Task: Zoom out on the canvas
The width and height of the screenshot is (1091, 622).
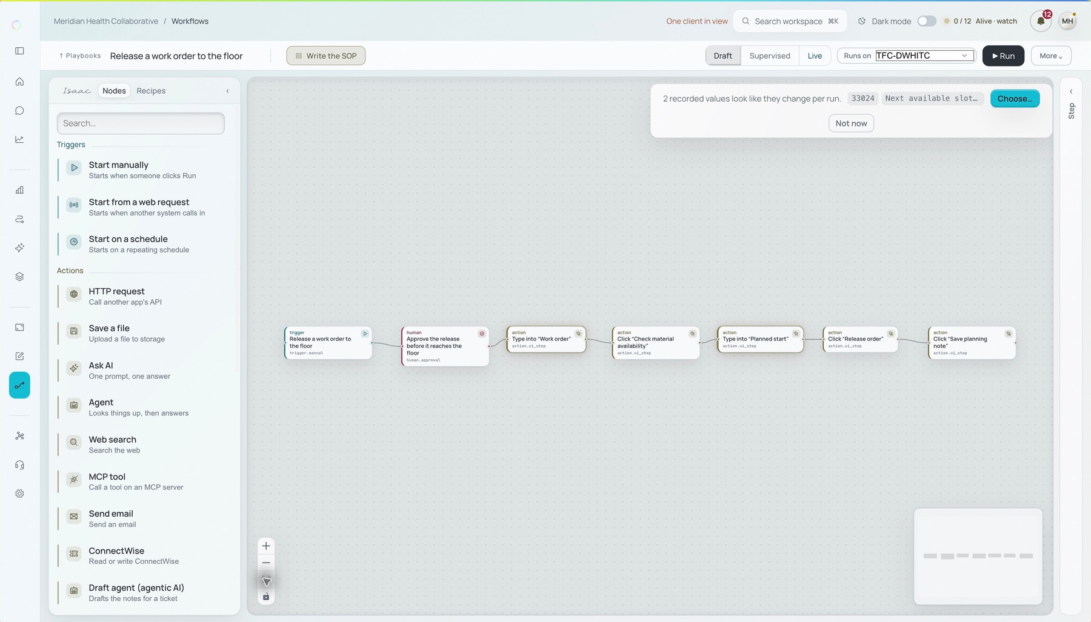Action: click(266, 563)
